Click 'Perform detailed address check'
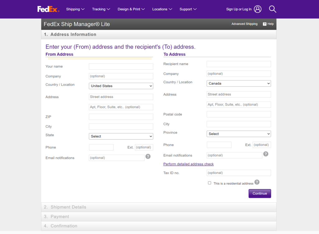319x234 pixels. [x=188, y=164]
